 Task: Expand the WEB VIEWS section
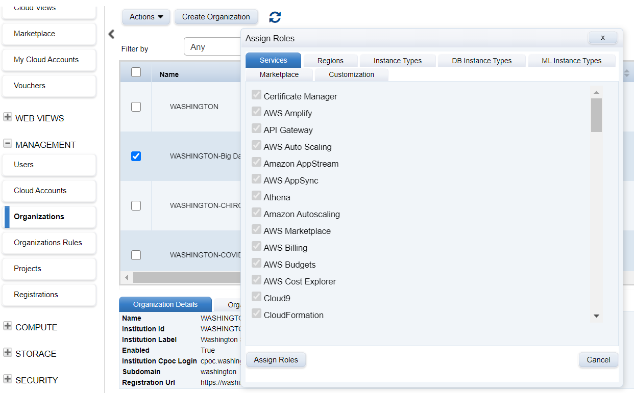[8, 117]
